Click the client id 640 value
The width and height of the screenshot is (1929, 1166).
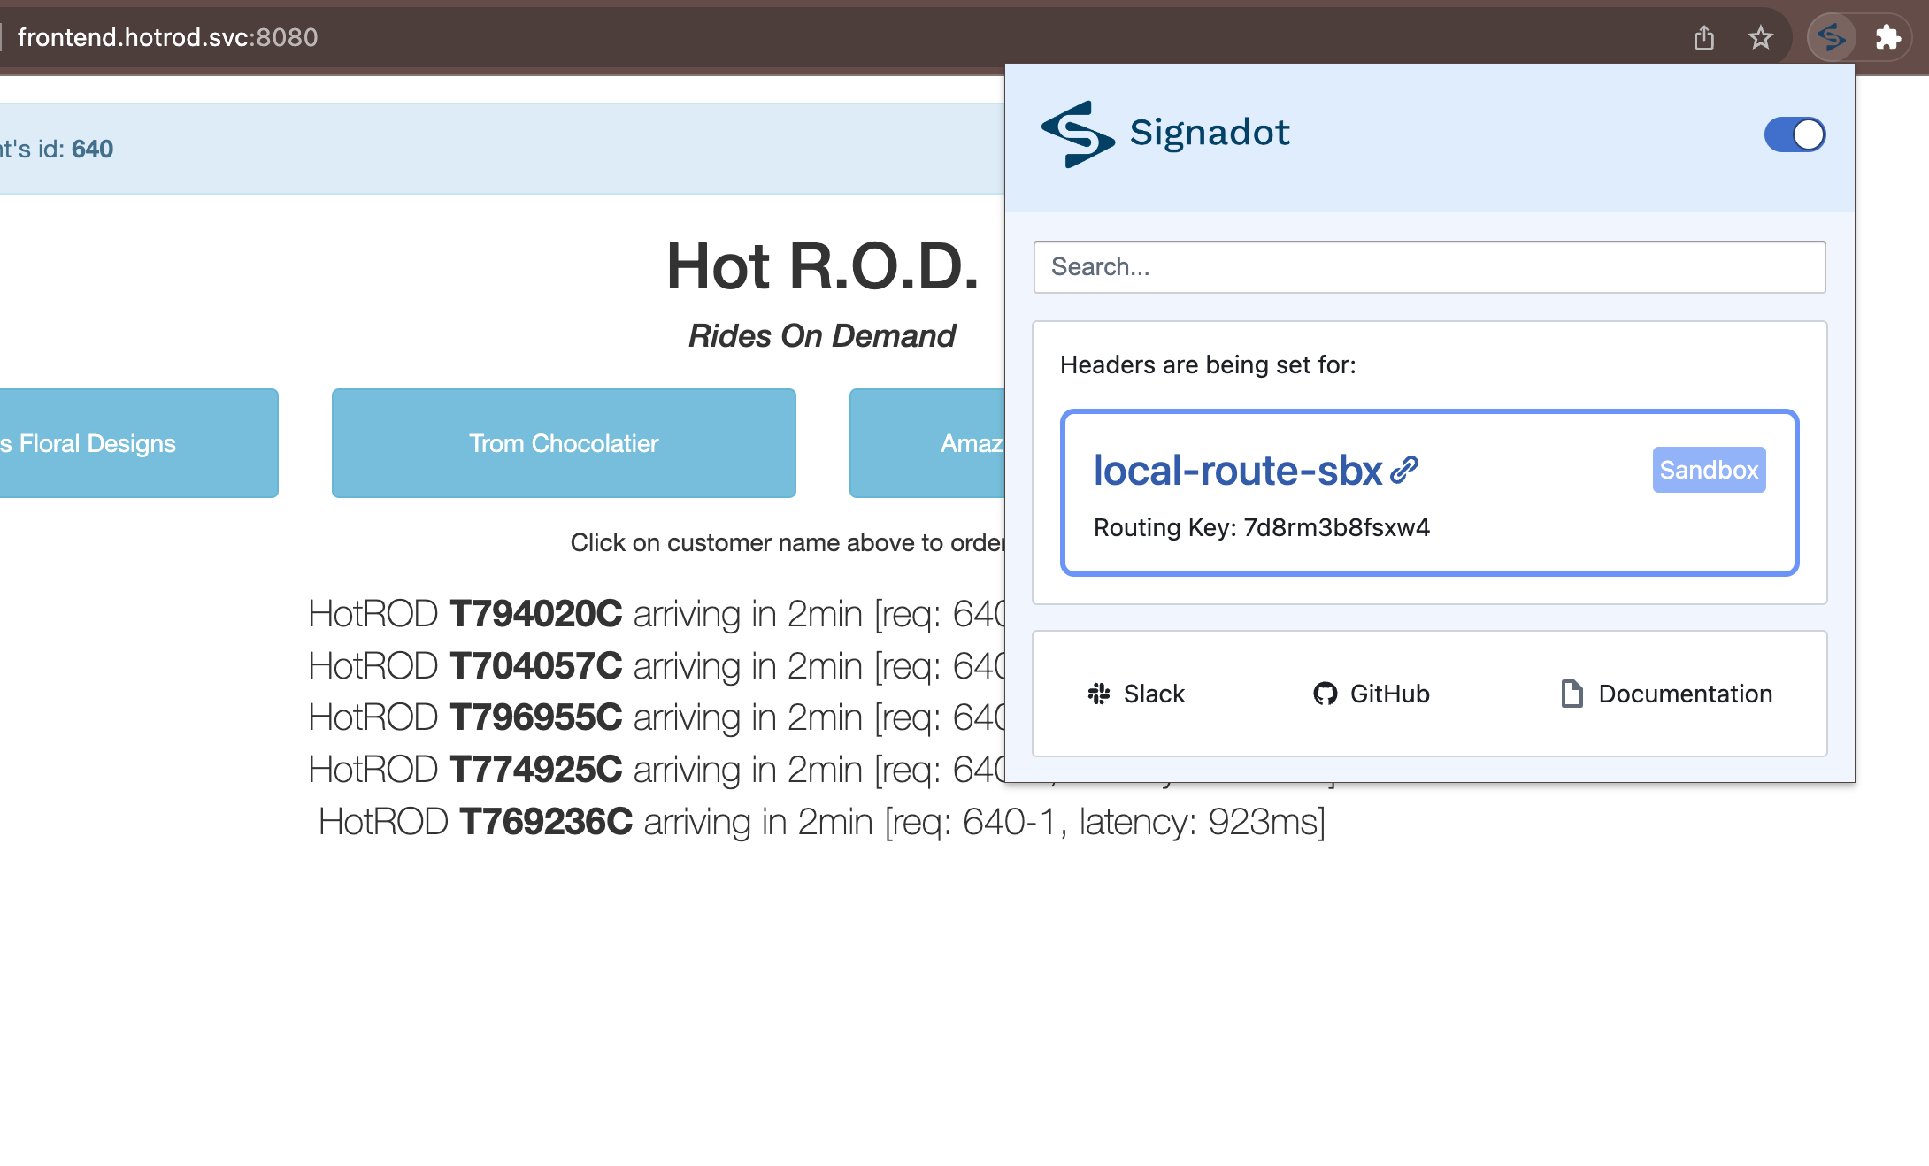click(x=92, y=149)
